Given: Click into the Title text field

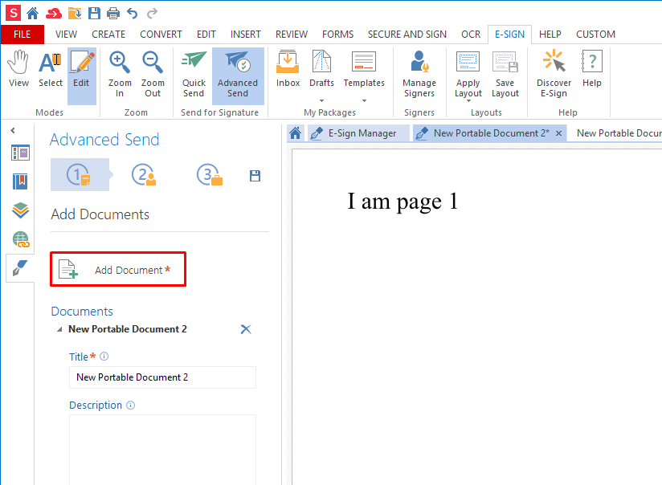Looking at the screenshot, I should [162, 377].
